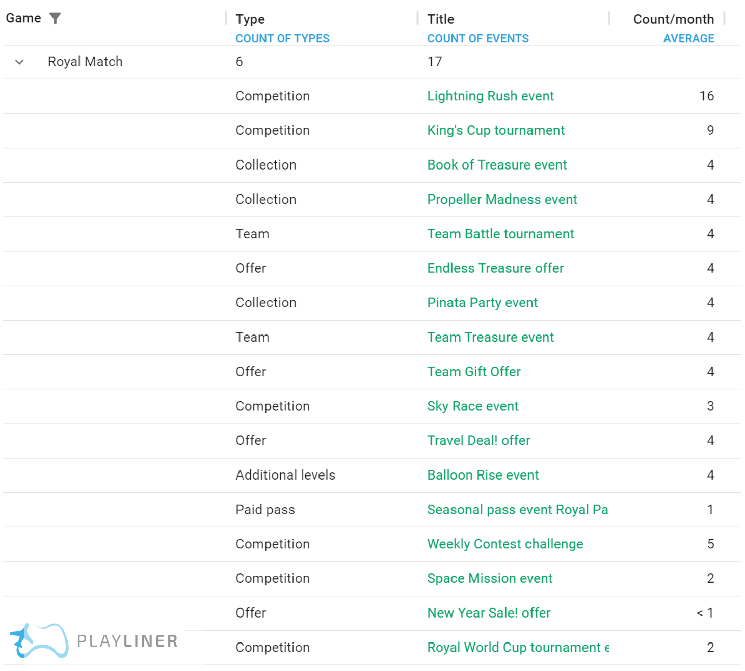Open the Royal World Cup tournament link

point(518,648)
